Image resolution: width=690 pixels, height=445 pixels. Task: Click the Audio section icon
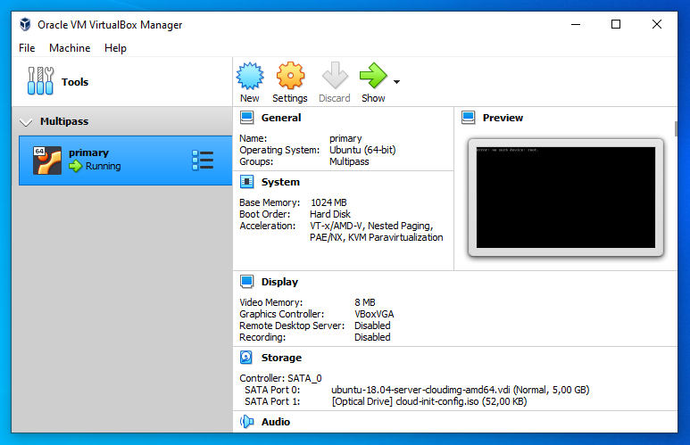click(x=246, y=422)
